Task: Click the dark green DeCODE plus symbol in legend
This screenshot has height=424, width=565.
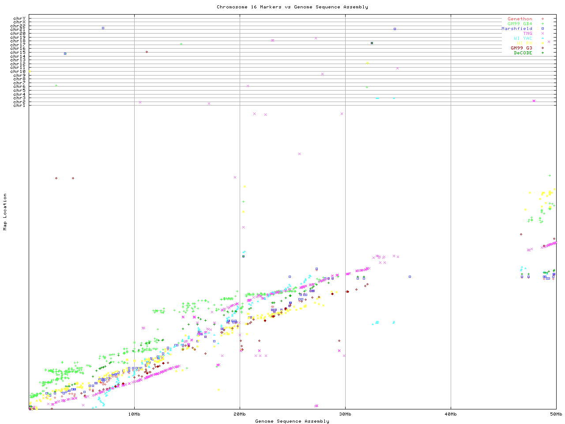Action: coord(542,53)
